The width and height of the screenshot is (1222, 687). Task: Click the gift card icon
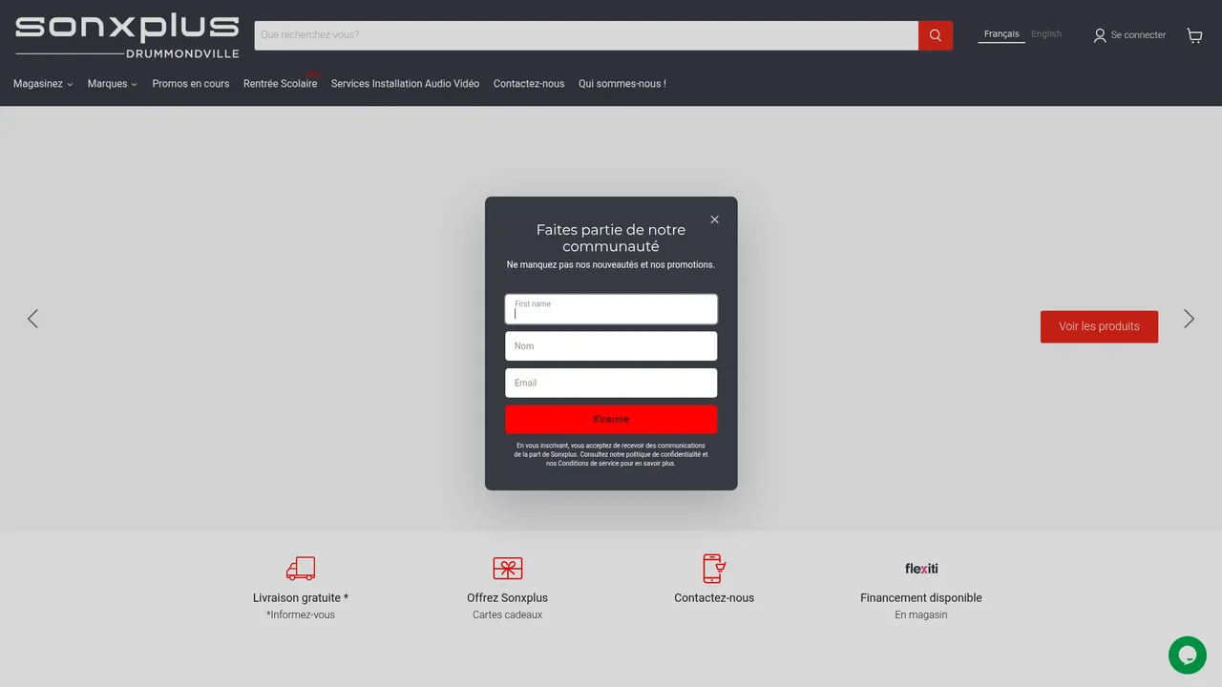tap(508, 569)
